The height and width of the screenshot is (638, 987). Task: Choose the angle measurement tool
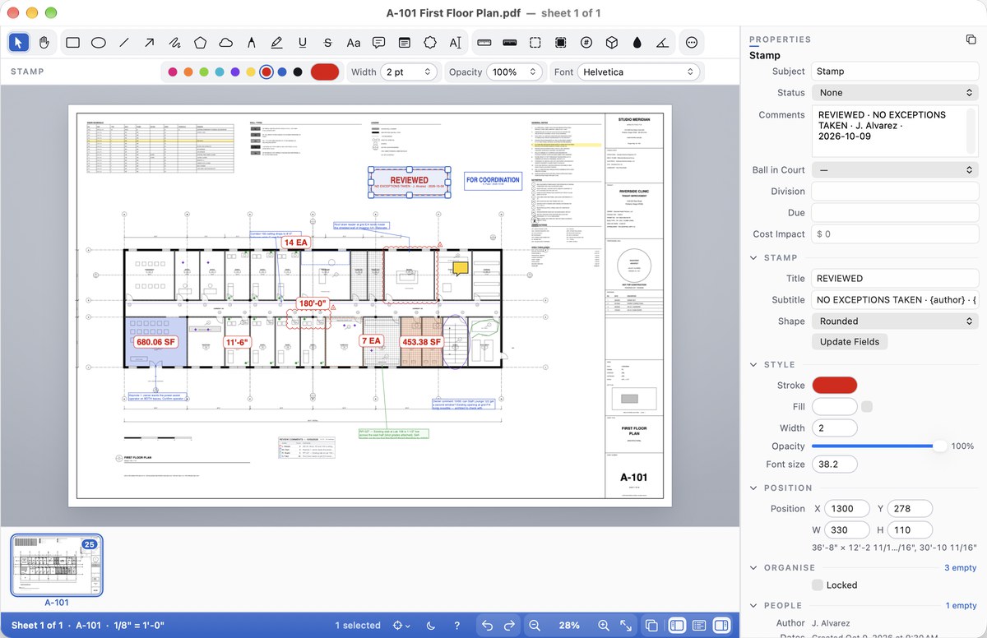click(663, 43)
